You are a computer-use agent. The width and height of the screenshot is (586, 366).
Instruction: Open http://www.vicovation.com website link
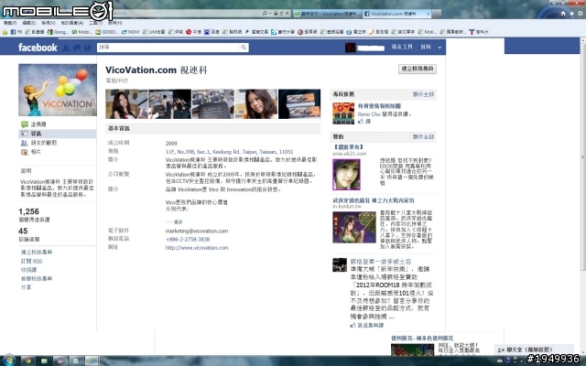click(197, 248)
